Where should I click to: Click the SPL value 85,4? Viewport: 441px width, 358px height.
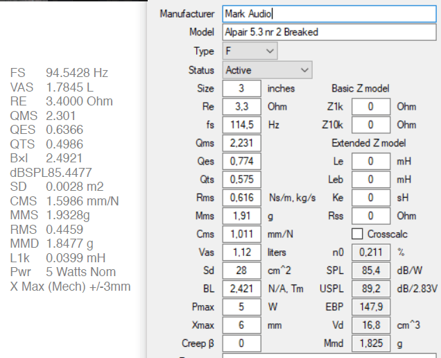(x=371, y=271)
